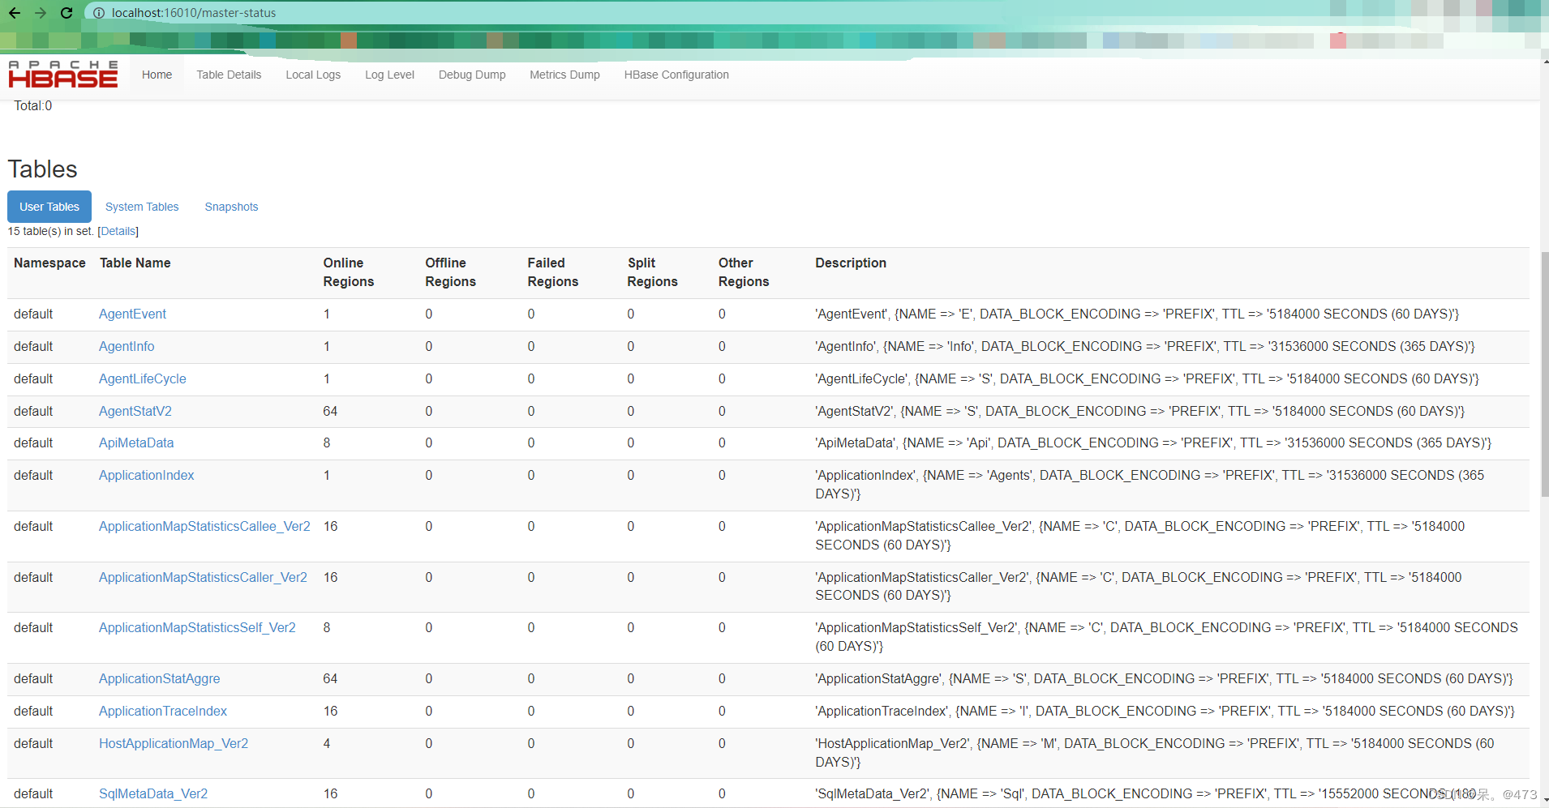Switch to the System Tables tab
Image resolution: width=1549 pixels, height=808 pixels.
coord(141,207)
